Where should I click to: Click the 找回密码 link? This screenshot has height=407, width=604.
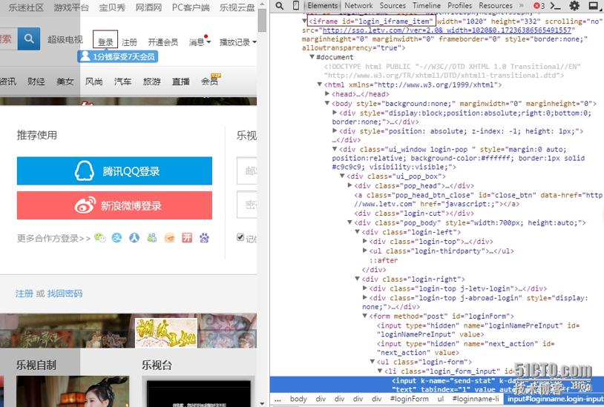tap(65, 294)
